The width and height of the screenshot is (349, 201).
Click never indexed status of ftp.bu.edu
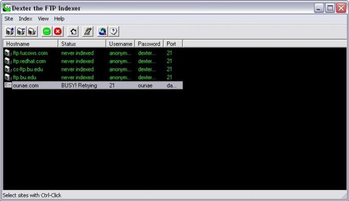click(77, 77)
